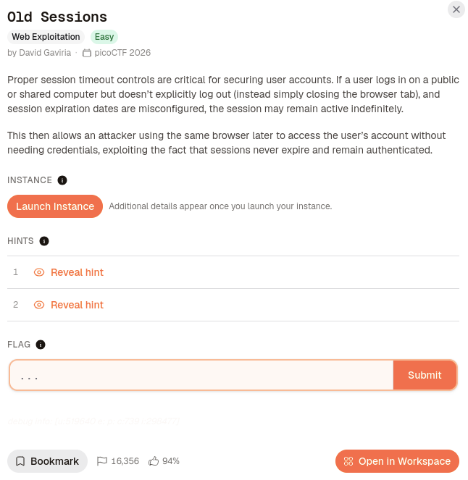The height and width of the screenshot is (480, 468).
Task: Click the calendar icon before picoCTF 2026
Action: [87, 53]
